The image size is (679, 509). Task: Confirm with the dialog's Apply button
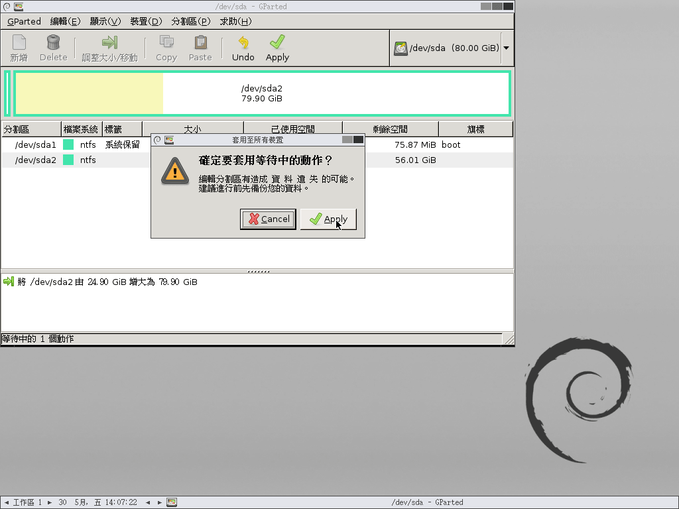328,219
